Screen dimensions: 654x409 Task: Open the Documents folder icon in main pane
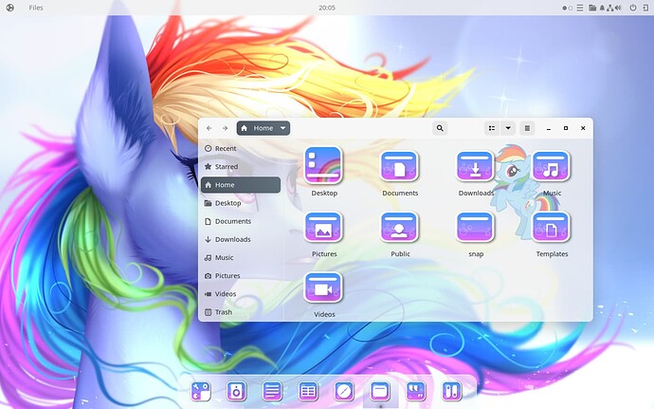click(x=400, y=166)
